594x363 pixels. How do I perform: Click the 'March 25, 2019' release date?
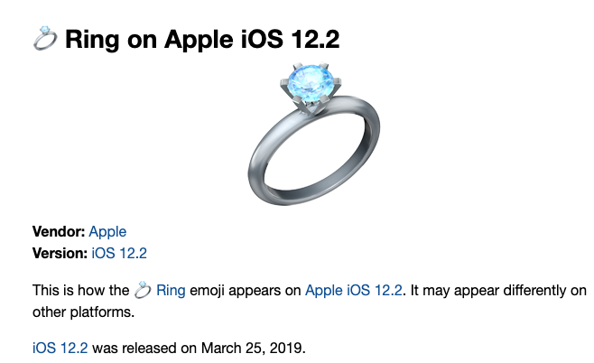coord(267,347)
